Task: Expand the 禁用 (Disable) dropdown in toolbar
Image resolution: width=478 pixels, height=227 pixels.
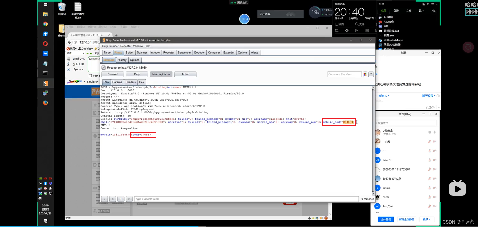Action: pos(72,49)
